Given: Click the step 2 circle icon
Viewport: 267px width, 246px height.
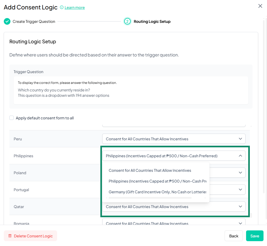Looking at the screenshot, I should click(x=127, y=22).
